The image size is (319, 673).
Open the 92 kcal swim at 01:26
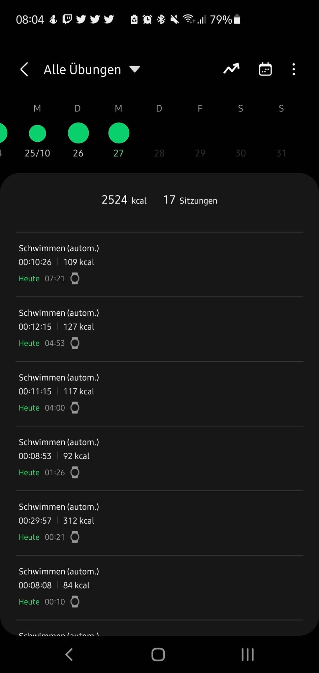click(x=159, y=458)
